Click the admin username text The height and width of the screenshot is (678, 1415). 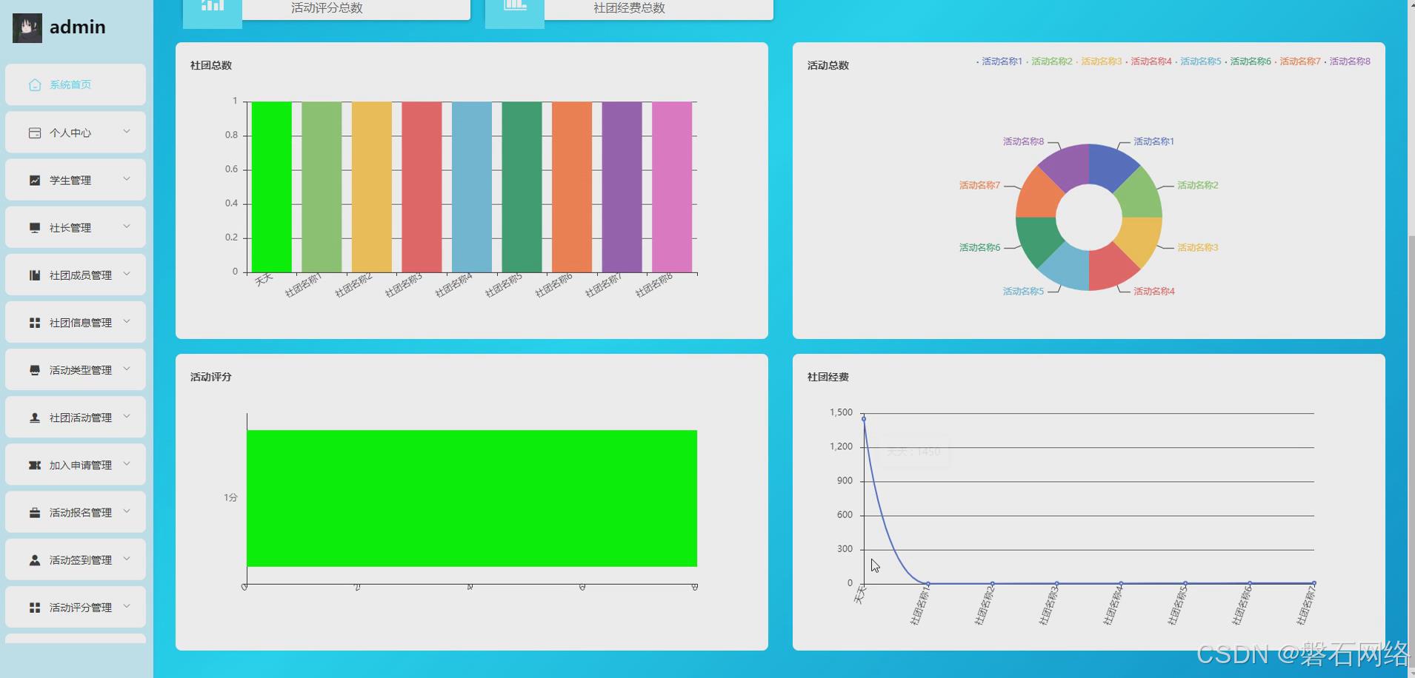[78, 27]
